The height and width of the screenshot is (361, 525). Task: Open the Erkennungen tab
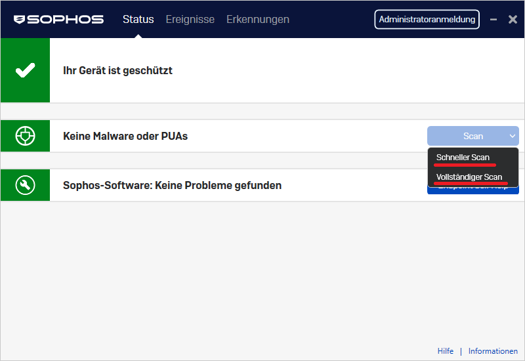pyautogui.click(x=258, y=20)
